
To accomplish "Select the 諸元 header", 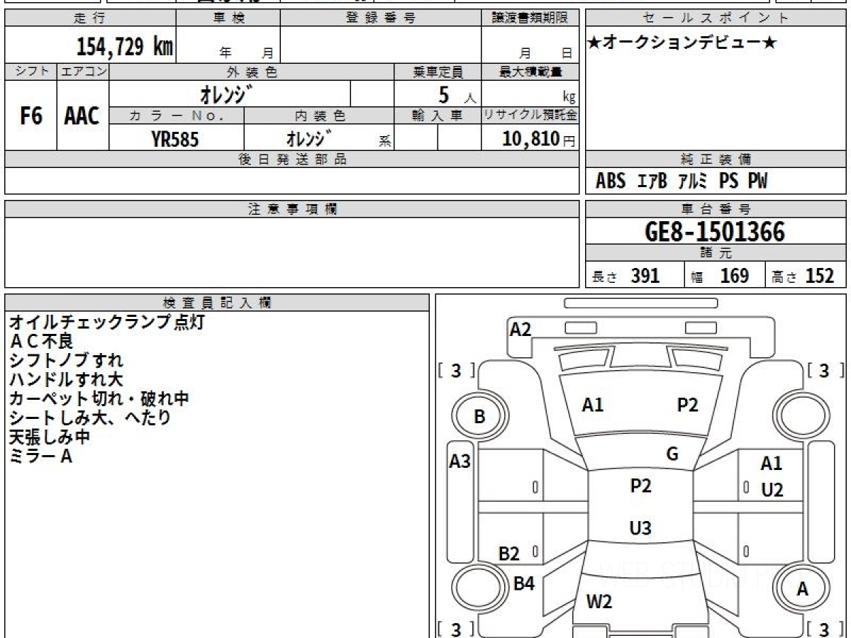I will (716, 253).
